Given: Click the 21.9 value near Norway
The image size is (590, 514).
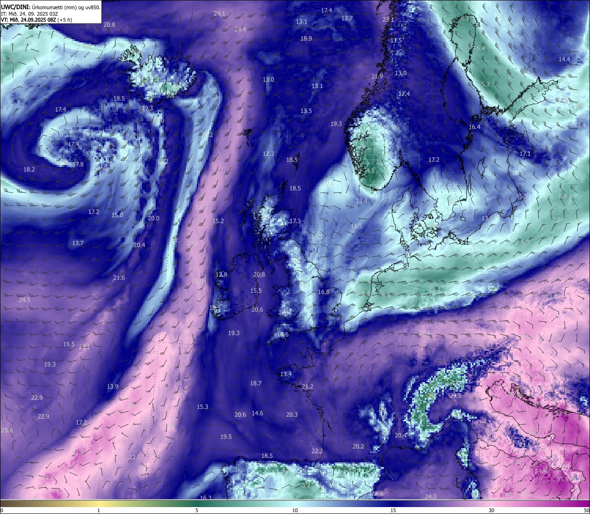Looking at the screenshot, I should tap(377, 77).
